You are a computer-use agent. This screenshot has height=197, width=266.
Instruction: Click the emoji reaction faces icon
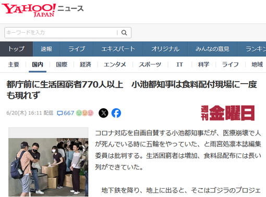tap(85, 113)
